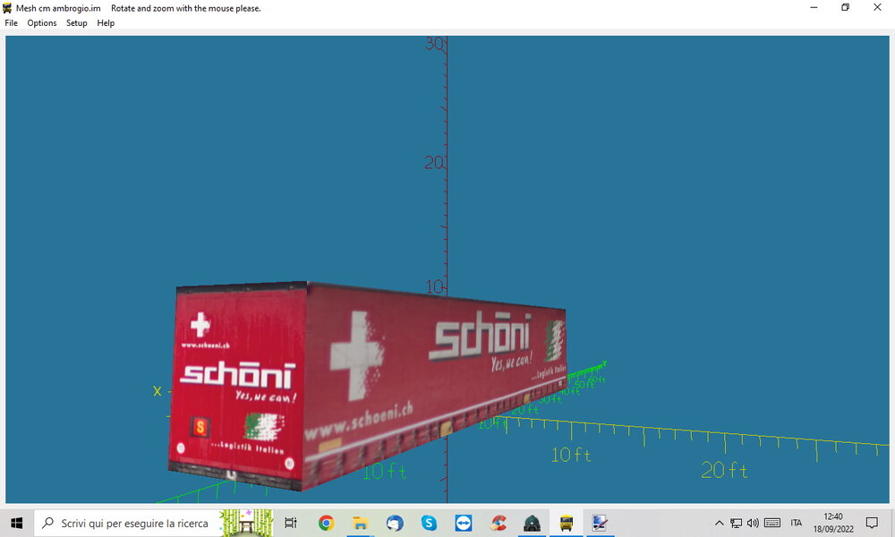The width and height of the screenshot is (895, 537).
Task: Switch to the monitor-with-pen taskbar app
Action: coord(600,523)
